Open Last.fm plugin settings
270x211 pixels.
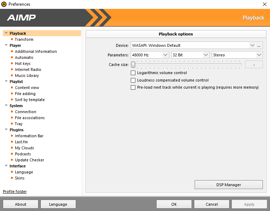[x=21, y=142]
